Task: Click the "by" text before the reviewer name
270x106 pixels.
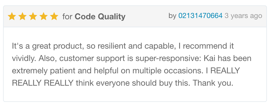Action: [172, 16]
